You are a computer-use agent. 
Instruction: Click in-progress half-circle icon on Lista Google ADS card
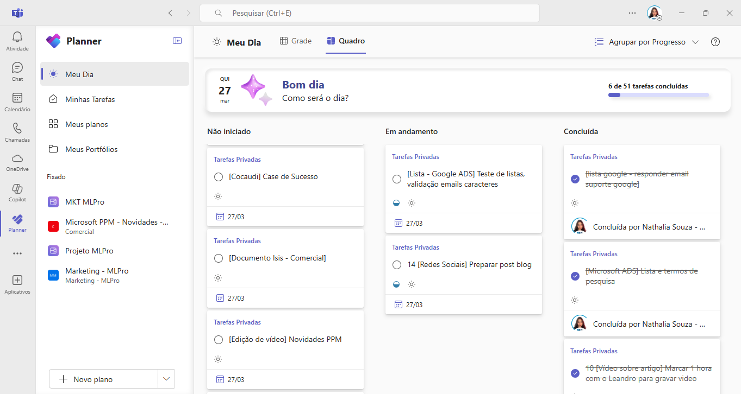(x=397, y=203)
